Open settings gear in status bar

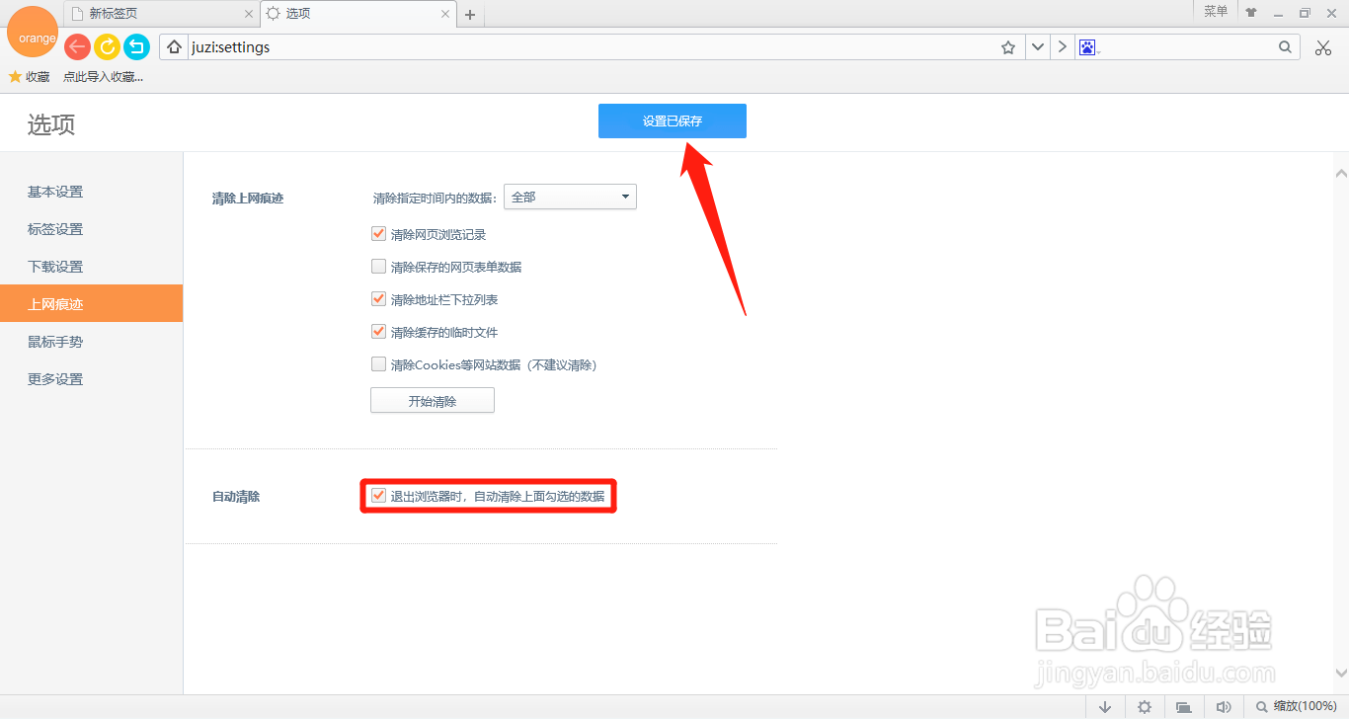(x=1145, y=706)
